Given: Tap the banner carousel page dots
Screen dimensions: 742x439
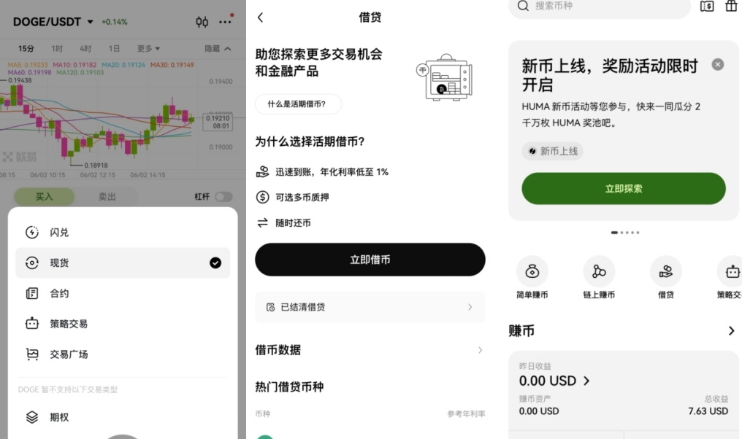Looking at the screenshot, I should pyautogui.click(x=625, y=233).
